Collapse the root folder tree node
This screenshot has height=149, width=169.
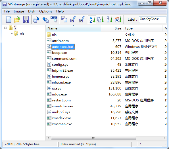pyautogui.click(x=5, y=28)
